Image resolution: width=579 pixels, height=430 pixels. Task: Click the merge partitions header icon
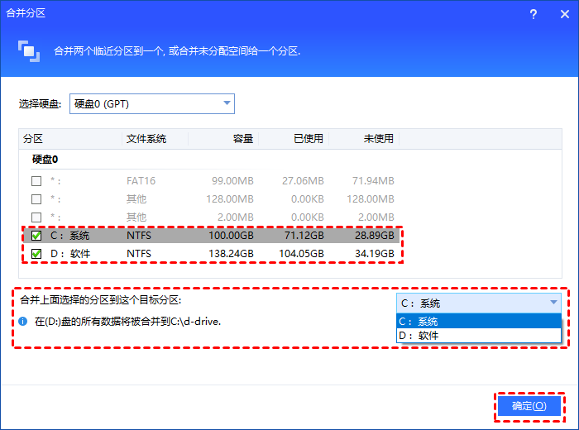click(x=28, y=50)
